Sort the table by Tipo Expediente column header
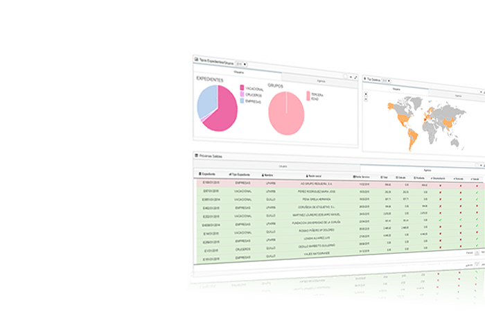The height and width of the screenshot is (312, 485). click(240, 175)
